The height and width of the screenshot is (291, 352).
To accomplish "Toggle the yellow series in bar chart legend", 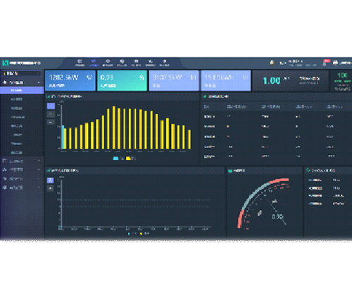I will pos(131,159).
